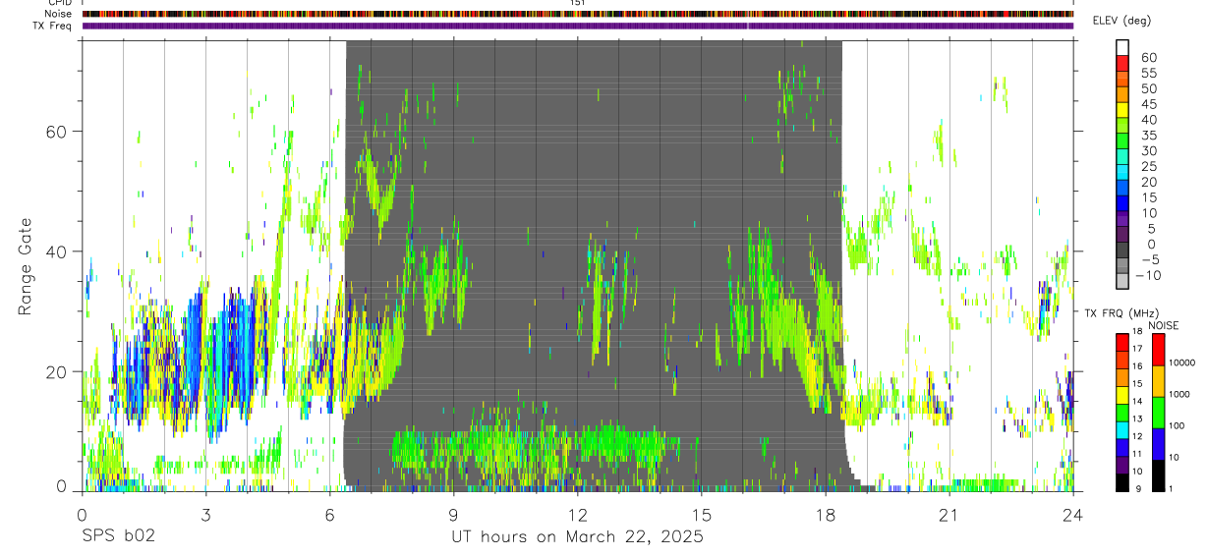Click the '17' label on TX FRQ colorbar
Viewport: 1207px width, 557px height.
(x=1137, y=349)
